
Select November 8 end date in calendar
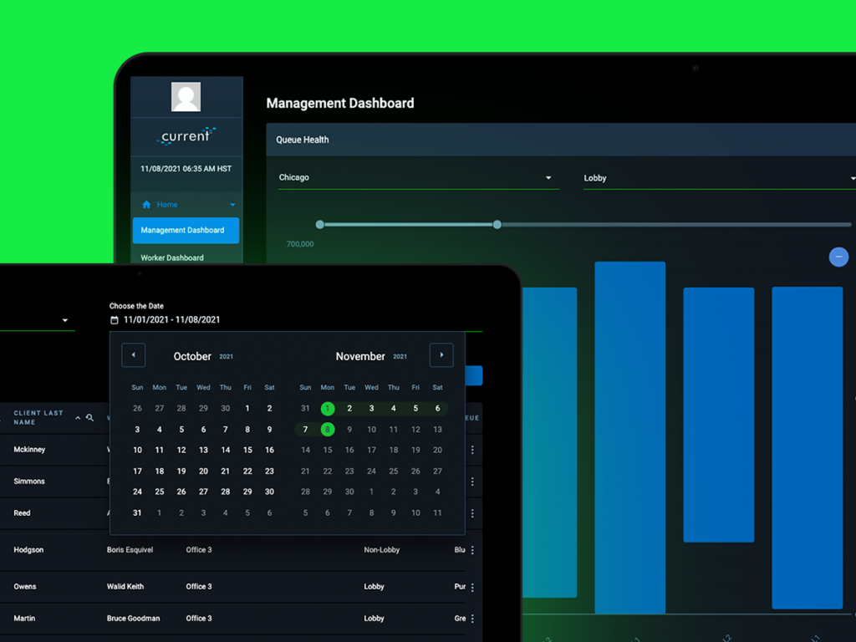pos(328,430)
